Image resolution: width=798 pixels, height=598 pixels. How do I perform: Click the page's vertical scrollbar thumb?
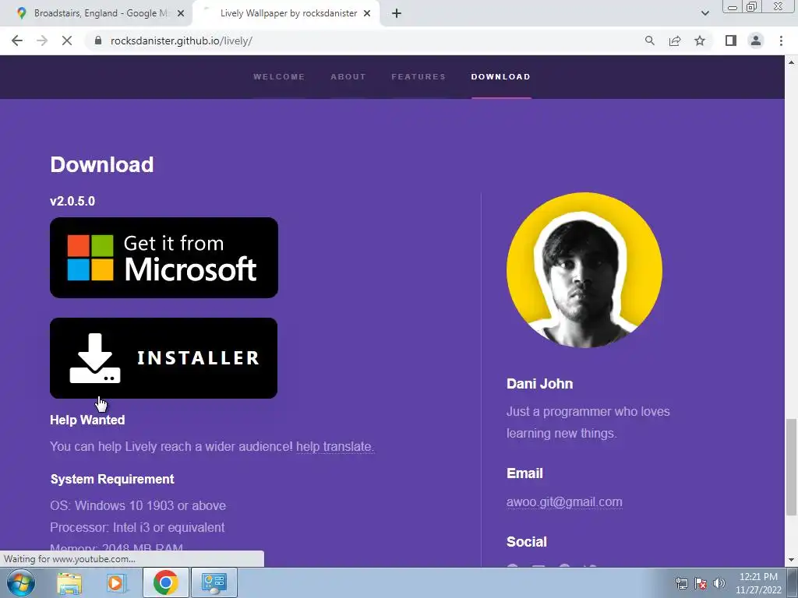click(x=791, y=467)
